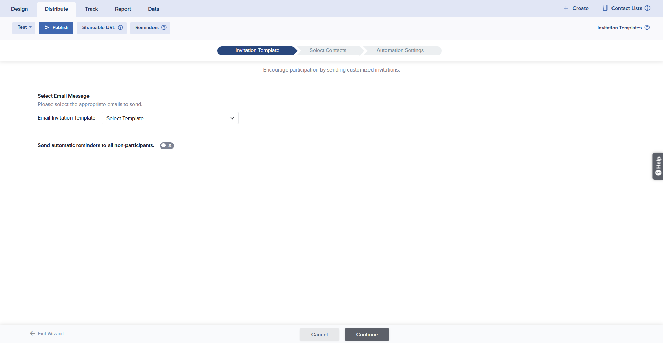Click the plus icon beside Create
The image size is (663, 343).
566,8
